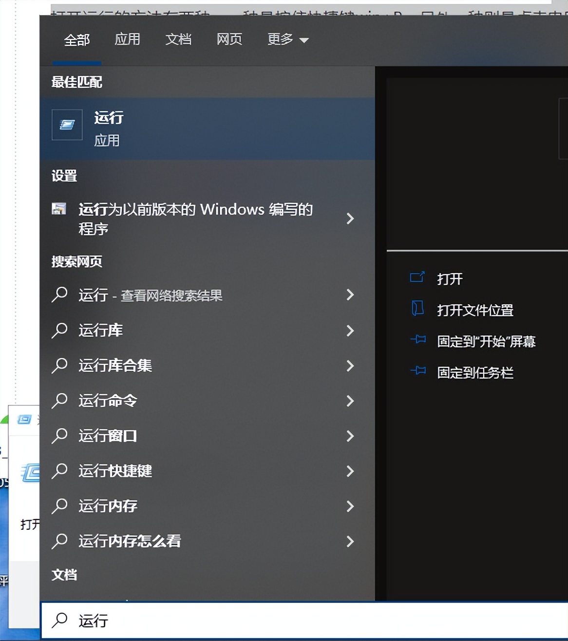Image resolution: width=568 pixels, height=641 pixels.
Task: Switch to the 网页 tab
Action: (228, 40)
